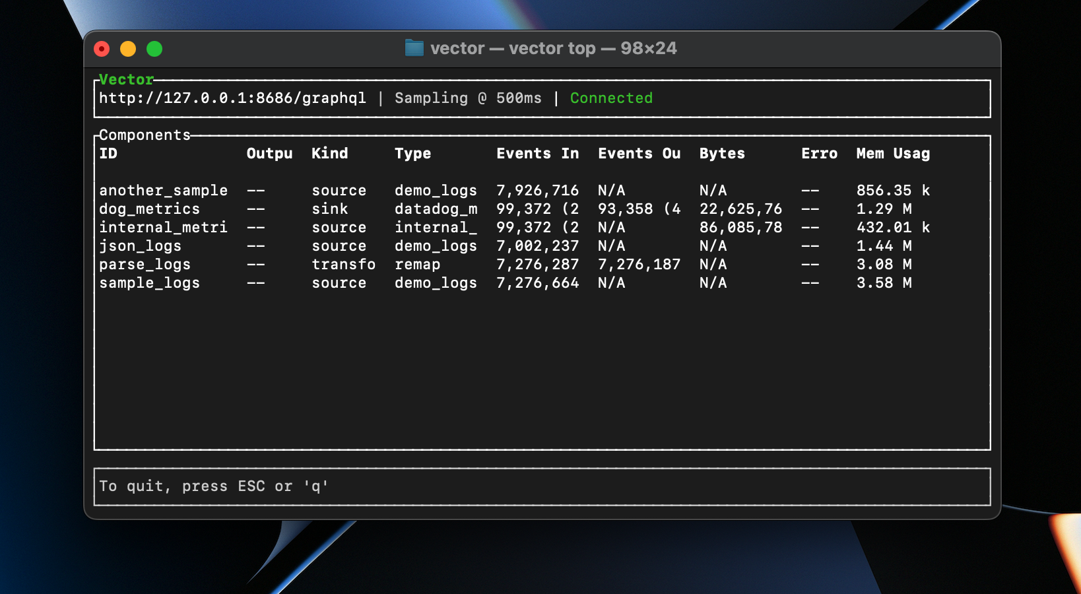Click the Mem Usag column header

pyautogui.click(x=892, y=153)
